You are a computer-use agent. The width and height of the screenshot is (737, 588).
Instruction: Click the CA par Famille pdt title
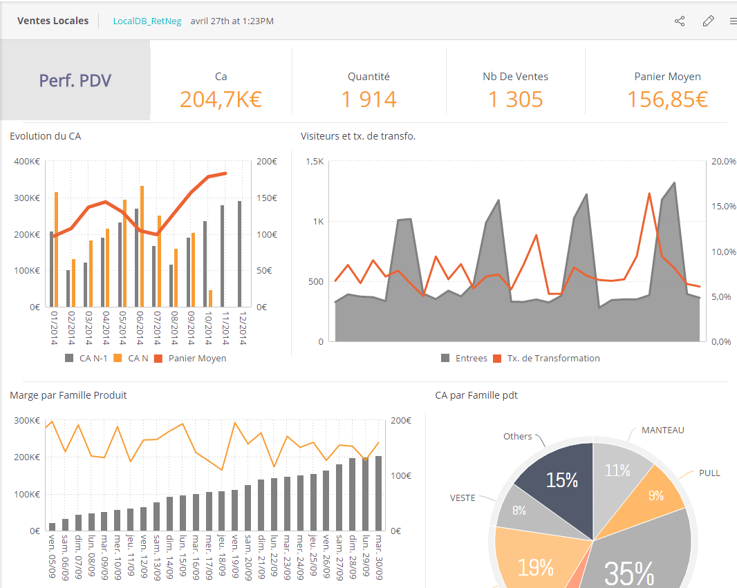coord(476,395)
